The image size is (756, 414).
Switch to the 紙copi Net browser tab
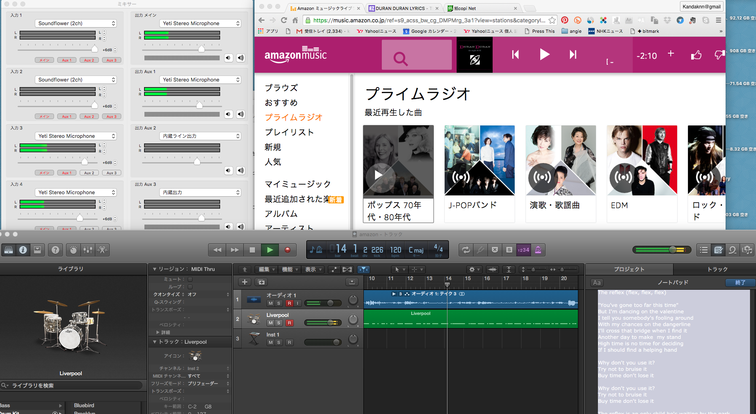point(482,8)
